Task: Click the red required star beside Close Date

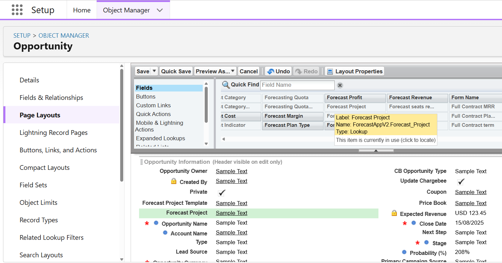Action: [405, 223]
